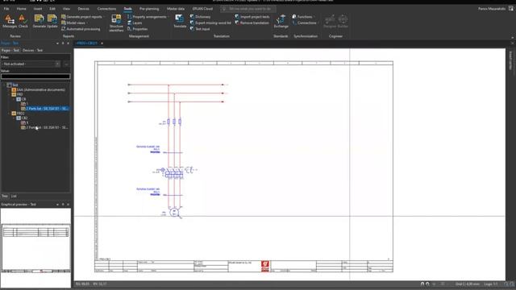Click Import project texts
The height and width of the screenshot is (290, 516).
tap(252, 17)
